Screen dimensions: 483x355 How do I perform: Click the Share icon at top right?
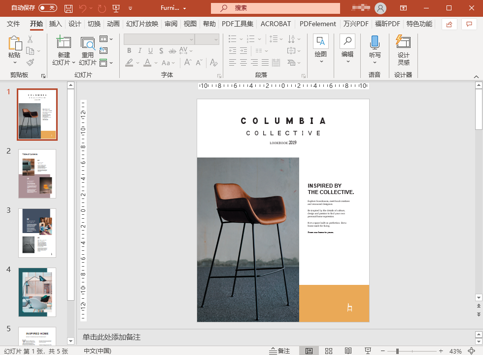pos(448,24)
